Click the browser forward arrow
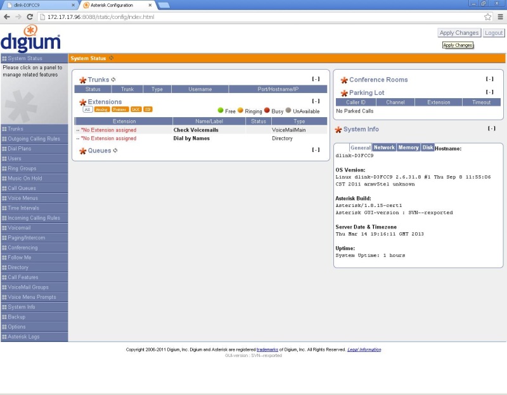The height and width of the screenshot is (395, 507). [18, 17]
